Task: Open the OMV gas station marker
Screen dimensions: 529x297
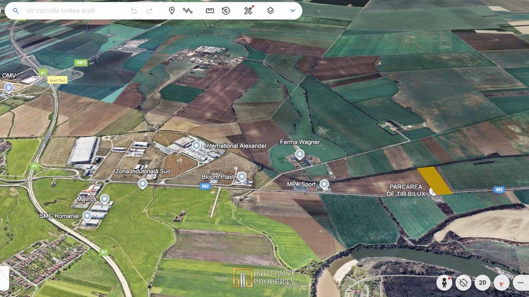Action: pyautogui.click(x=9, y=87)
